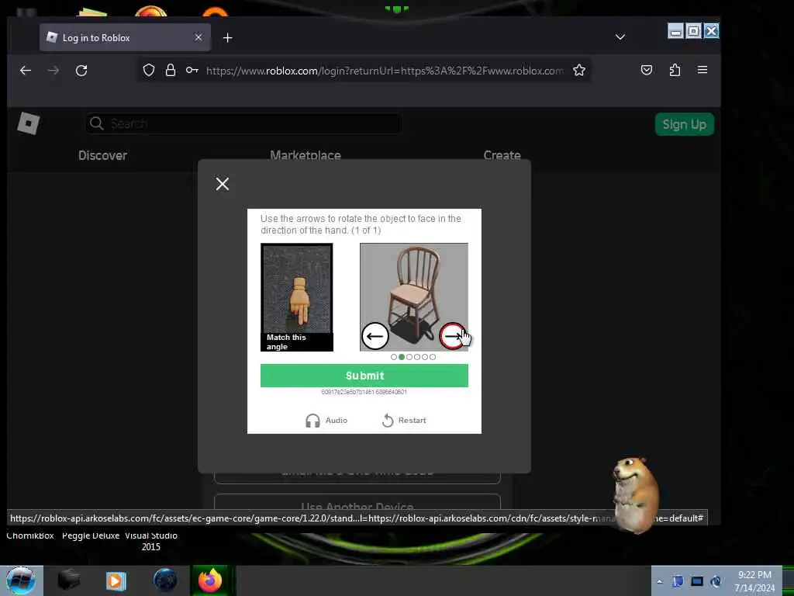Open media player in taskbar
Screen dimensions: 794x596
coord(116,580)
